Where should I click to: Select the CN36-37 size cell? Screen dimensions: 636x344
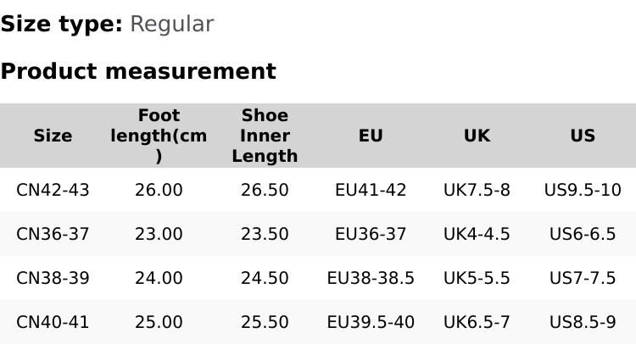coord(53,234)
